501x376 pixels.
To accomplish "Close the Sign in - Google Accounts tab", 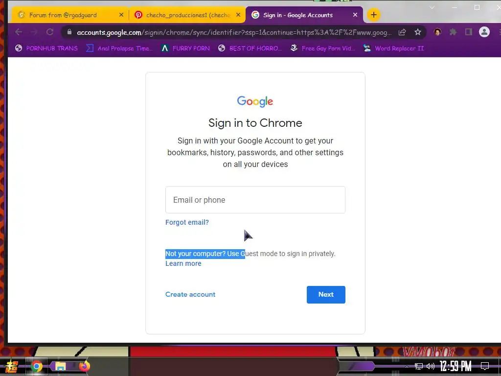I will 355,15.
